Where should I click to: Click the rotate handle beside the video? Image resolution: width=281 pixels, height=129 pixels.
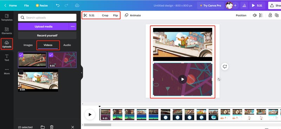tap(219, 79)
